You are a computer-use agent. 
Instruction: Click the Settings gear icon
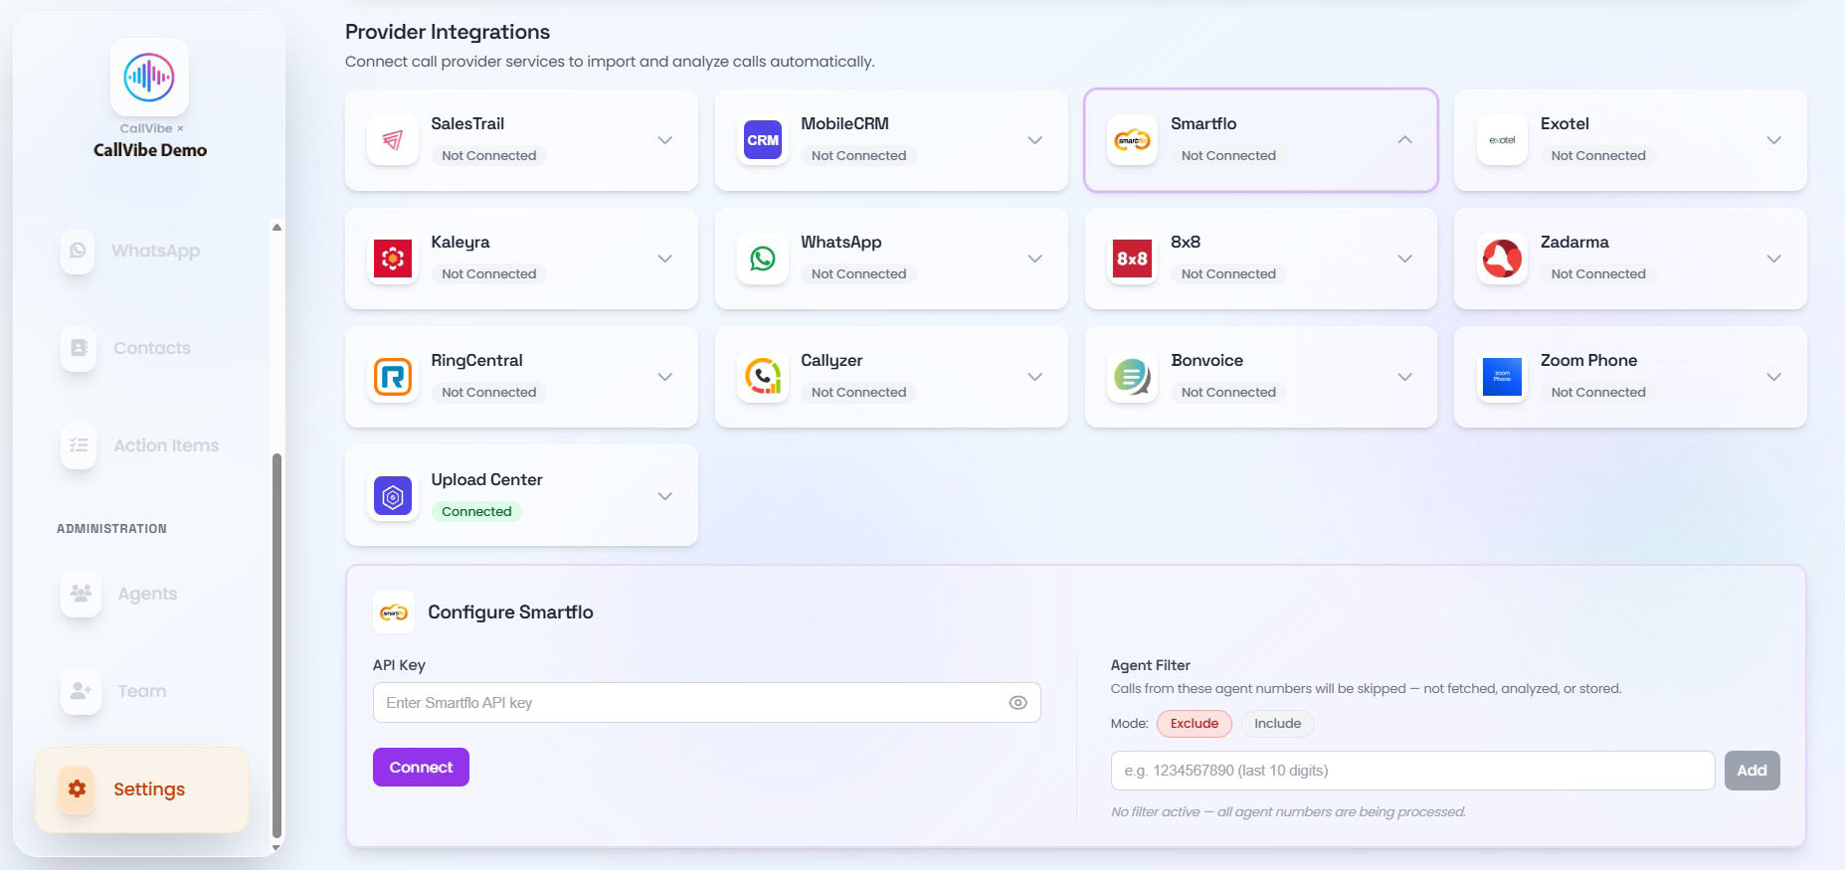click(x=77, y=789)
